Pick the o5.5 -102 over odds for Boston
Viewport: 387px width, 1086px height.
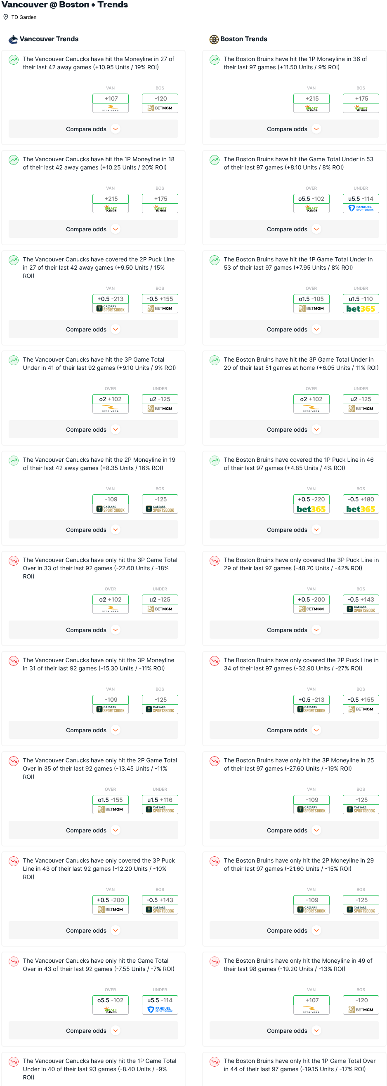(x=311, y=199)
